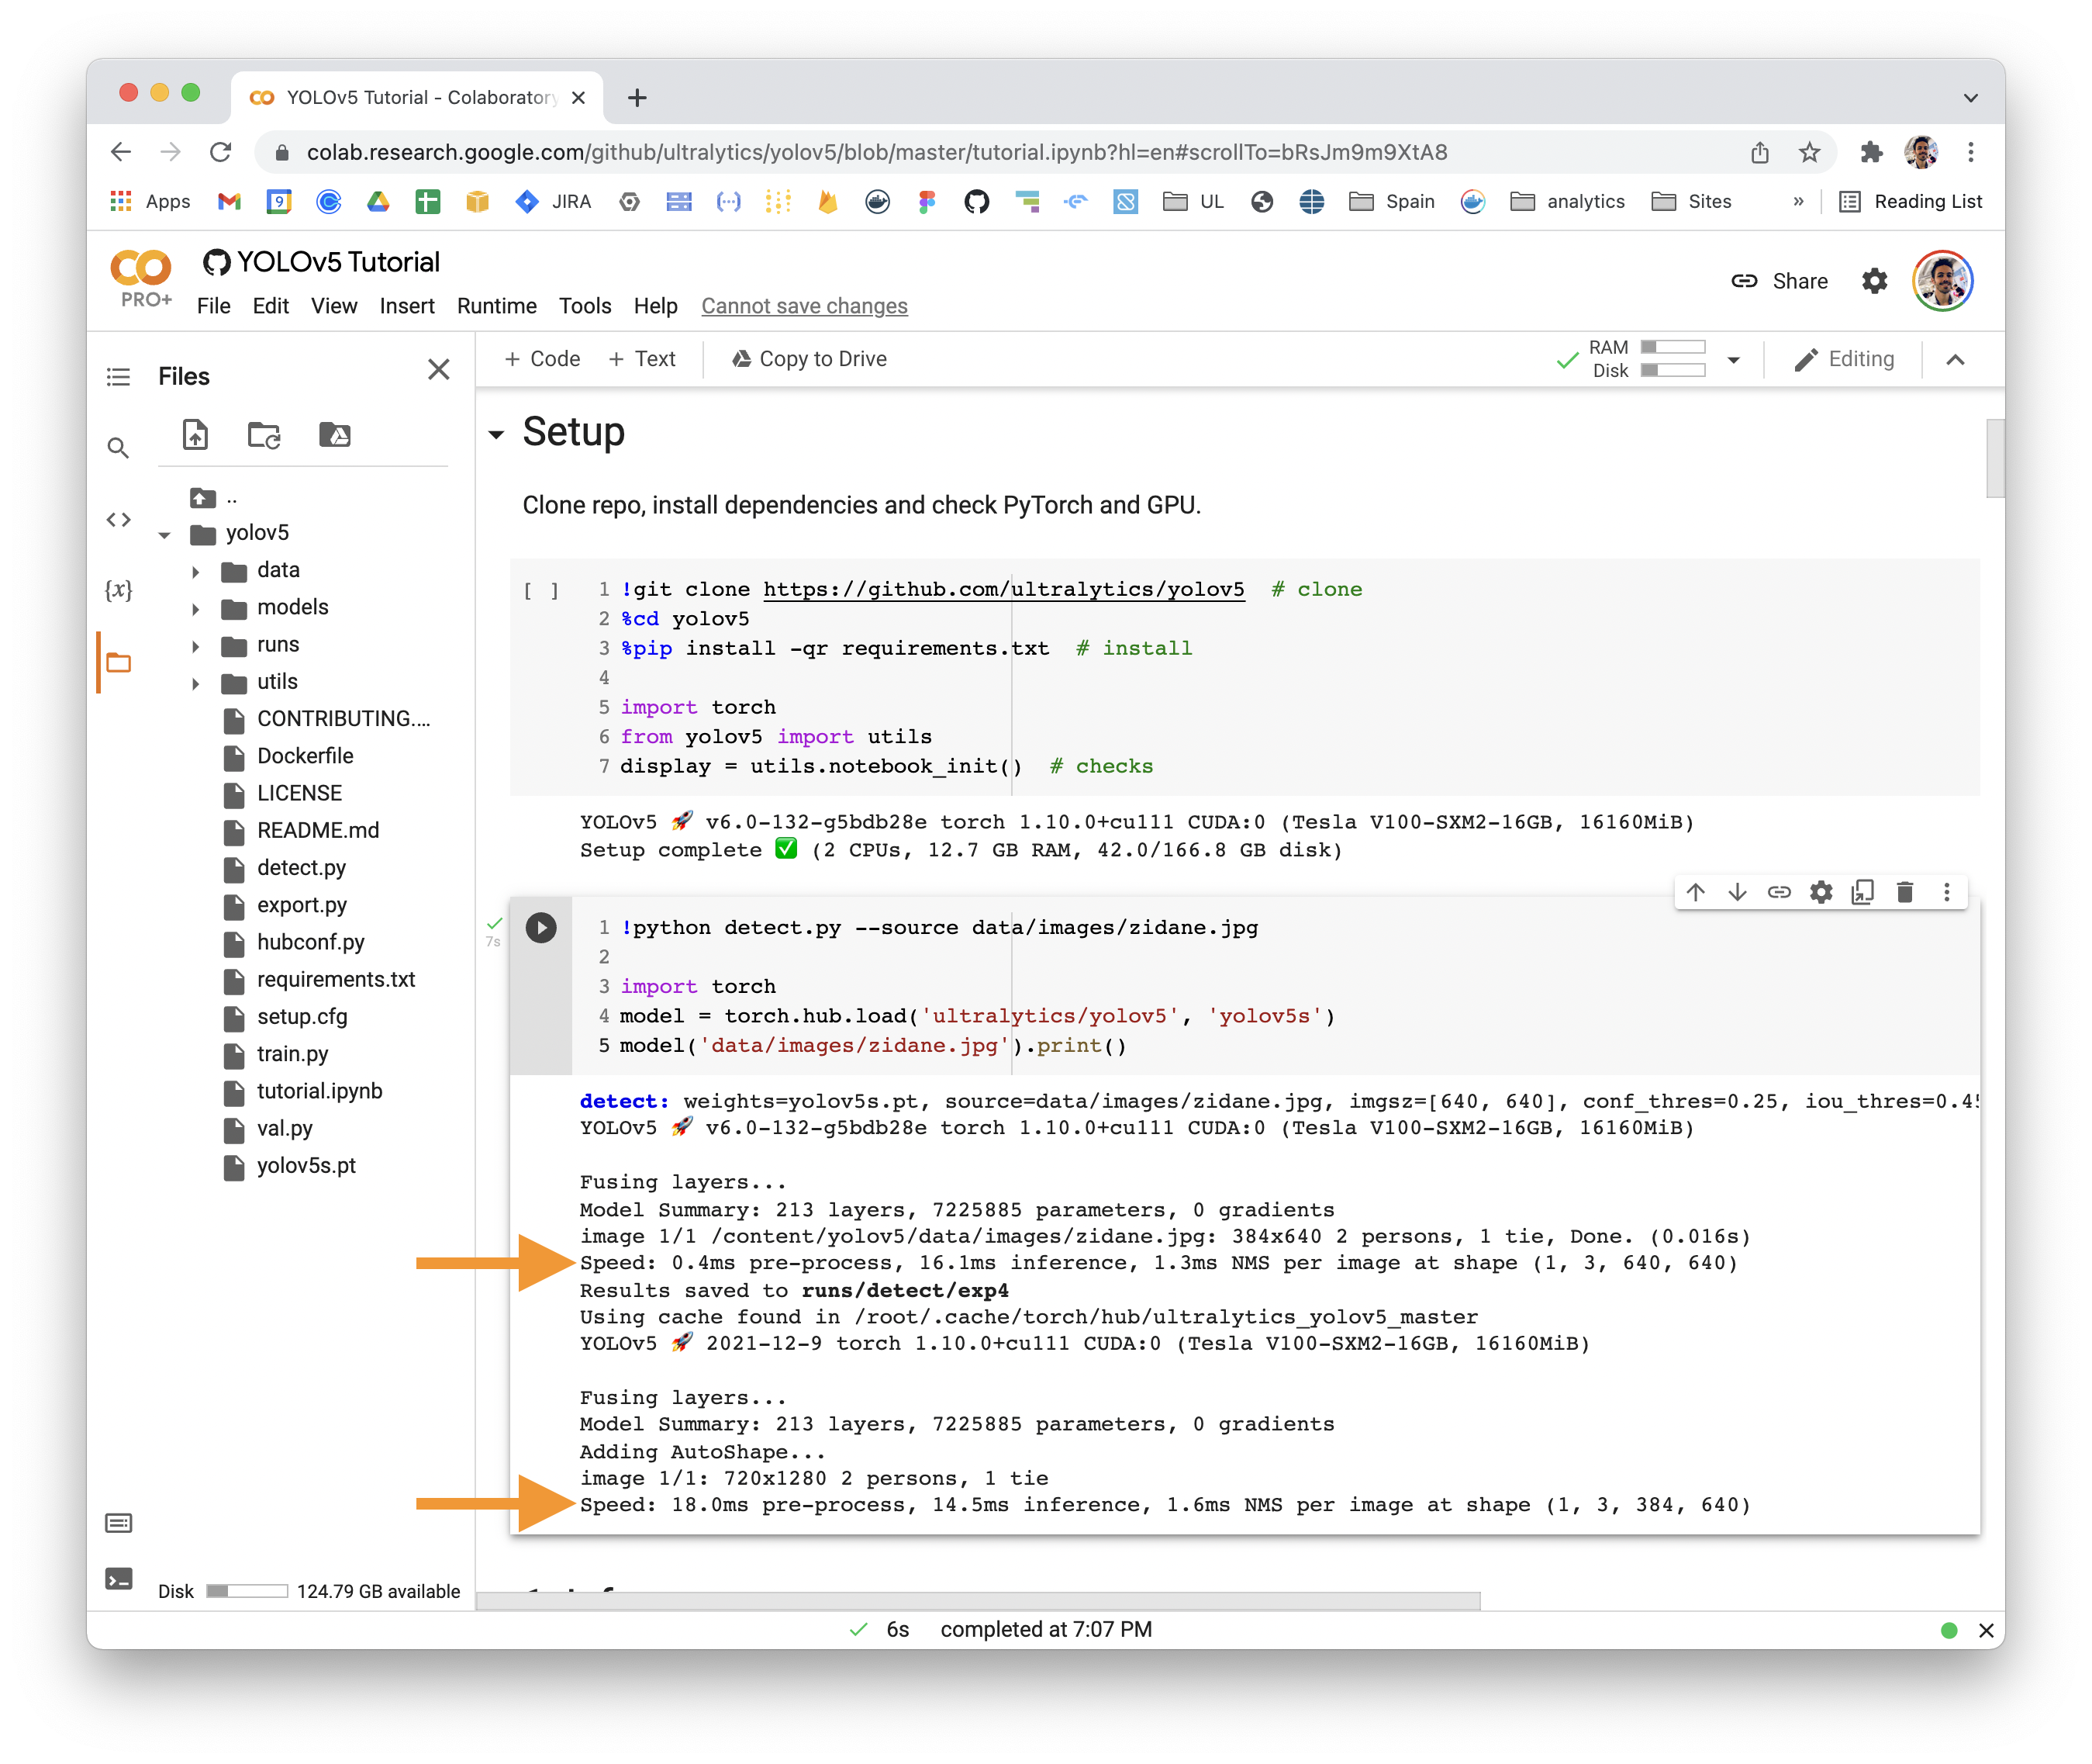Open table of contents sidebar icon

coord(119,377)
